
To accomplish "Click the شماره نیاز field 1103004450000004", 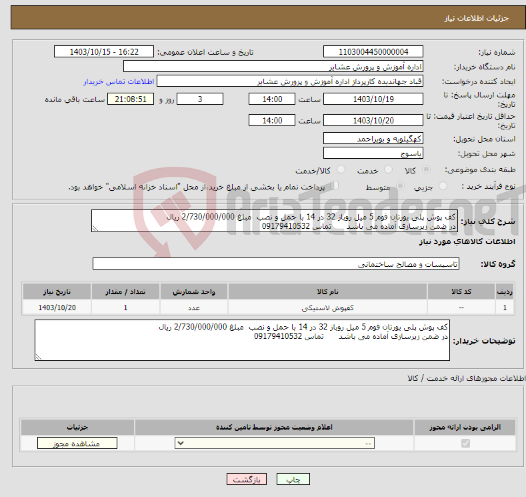I will (373, 51).
